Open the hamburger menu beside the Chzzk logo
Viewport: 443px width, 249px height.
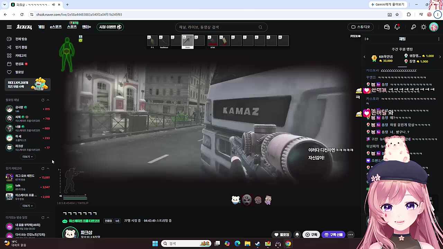pyautogui.click(x=9, y=27)
